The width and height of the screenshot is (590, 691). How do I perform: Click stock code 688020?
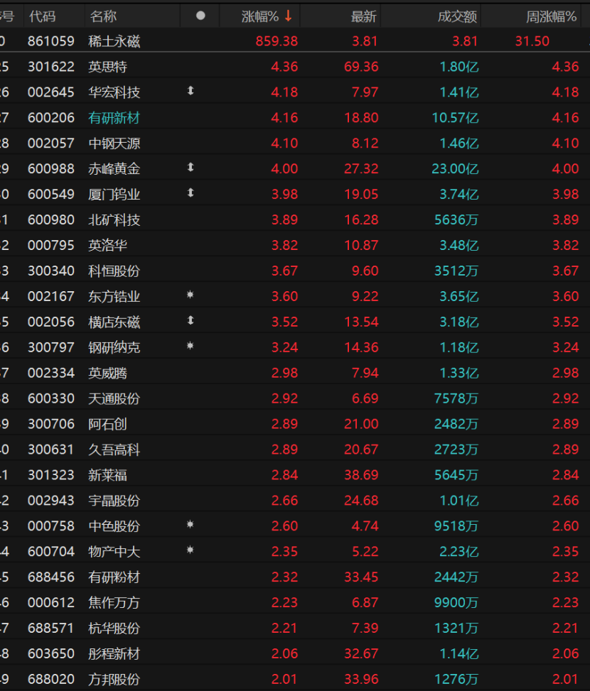pyautogui.click(x=51, y=679)
